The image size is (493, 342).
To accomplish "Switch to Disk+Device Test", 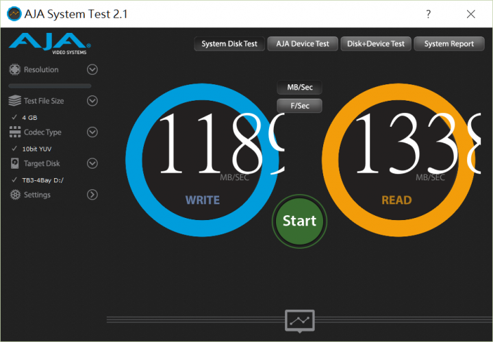I will point(376,44).
